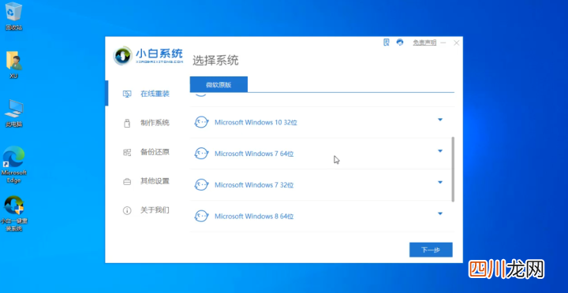Open the feedback note icon in title bar
568x293 pixels.
(x=387, y=43)
